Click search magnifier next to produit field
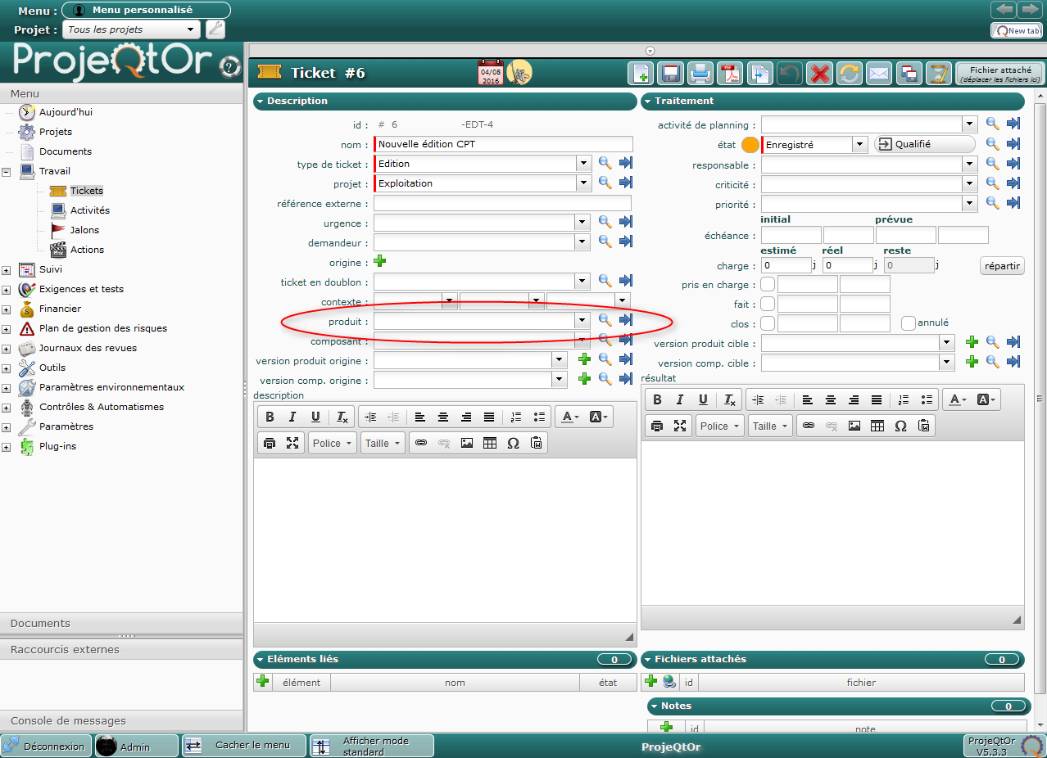1047x758 pixels. pyautogui.click(x=605, y=320)
